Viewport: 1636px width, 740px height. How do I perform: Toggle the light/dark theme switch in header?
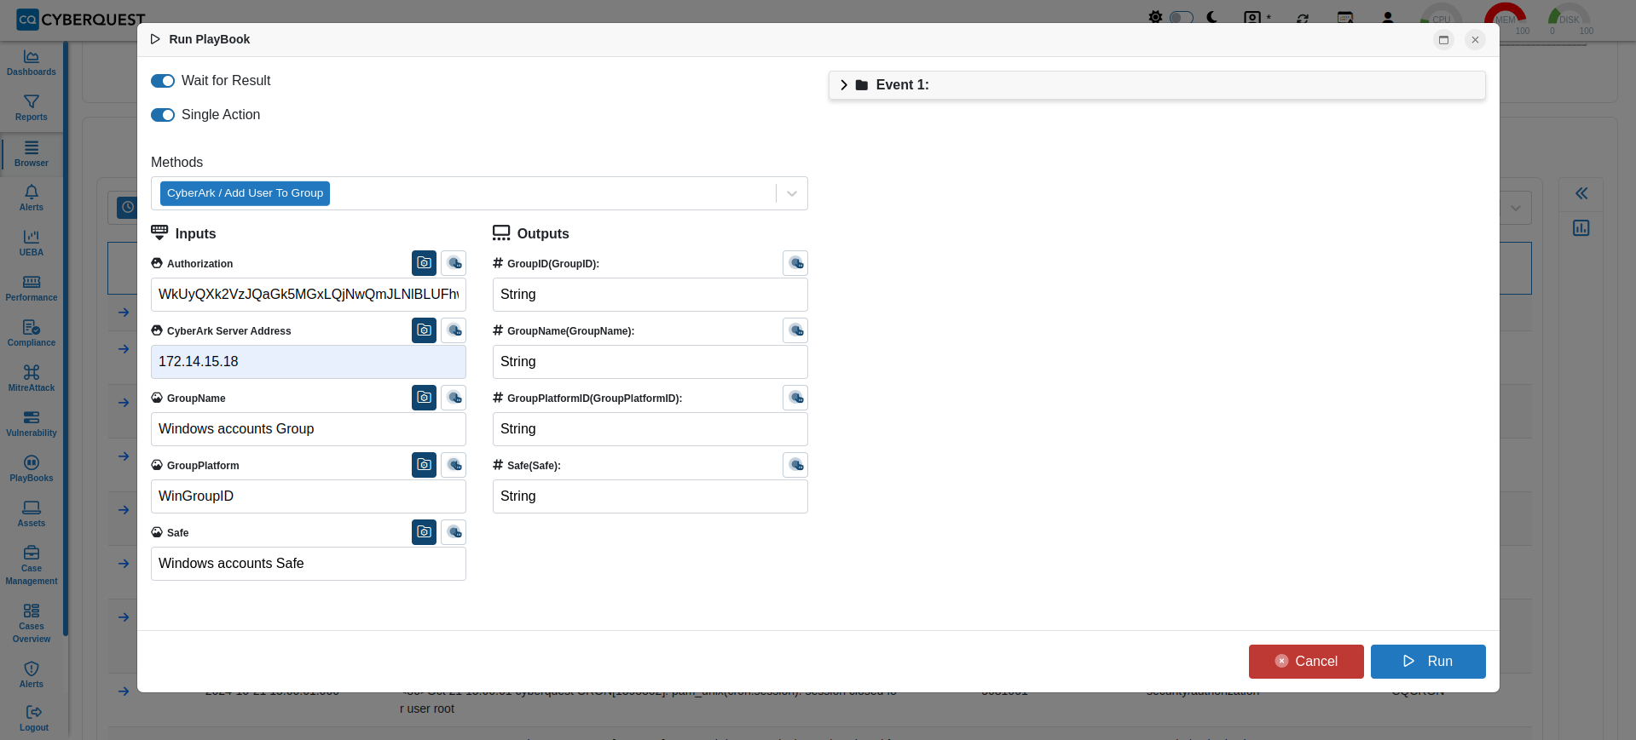1181,17
